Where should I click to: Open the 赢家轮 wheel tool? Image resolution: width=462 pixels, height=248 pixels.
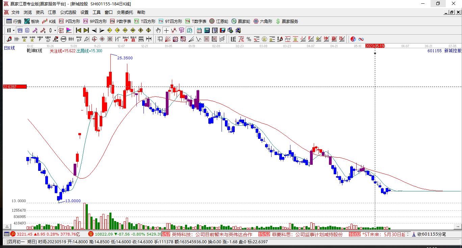[241, 21]
